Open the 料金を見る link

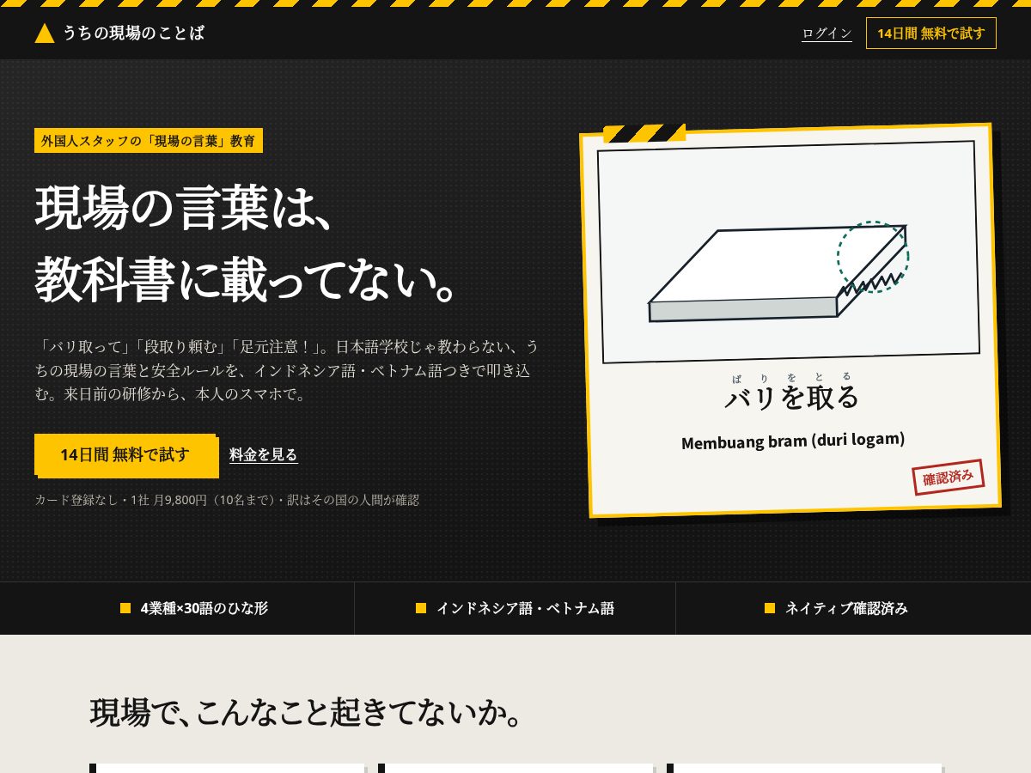click(x=264, y=454)
